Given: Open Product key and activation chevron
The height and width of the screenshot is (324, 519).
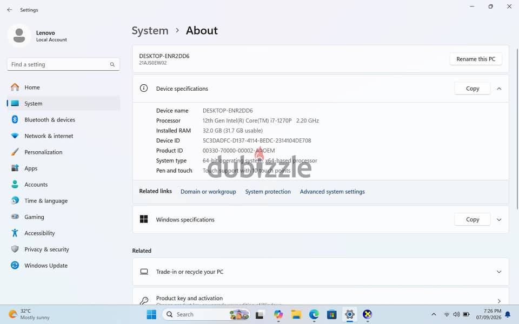Looking at the screenshot, I should pos(499,301).
